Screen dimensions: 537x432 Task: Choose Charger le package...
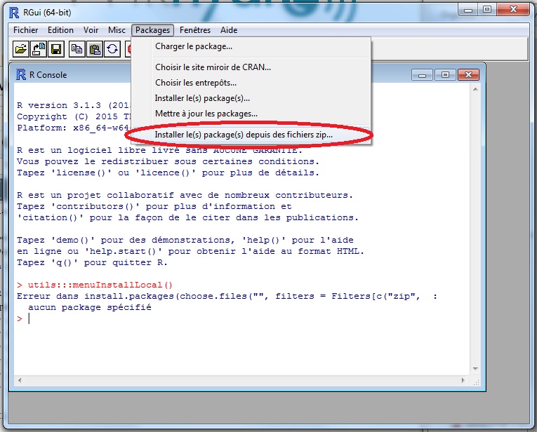tap(251, 46)
